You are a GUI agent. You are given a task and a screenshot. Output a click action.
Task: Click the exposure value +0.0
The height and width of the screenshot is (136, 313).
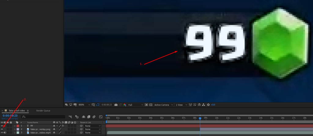pos(213,105)
